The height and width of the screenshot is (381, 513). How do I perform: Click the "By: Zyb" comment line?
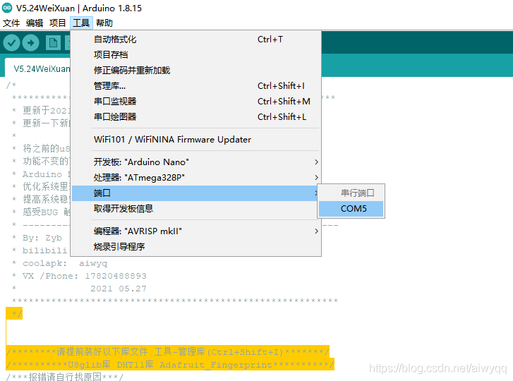(37, 238)
